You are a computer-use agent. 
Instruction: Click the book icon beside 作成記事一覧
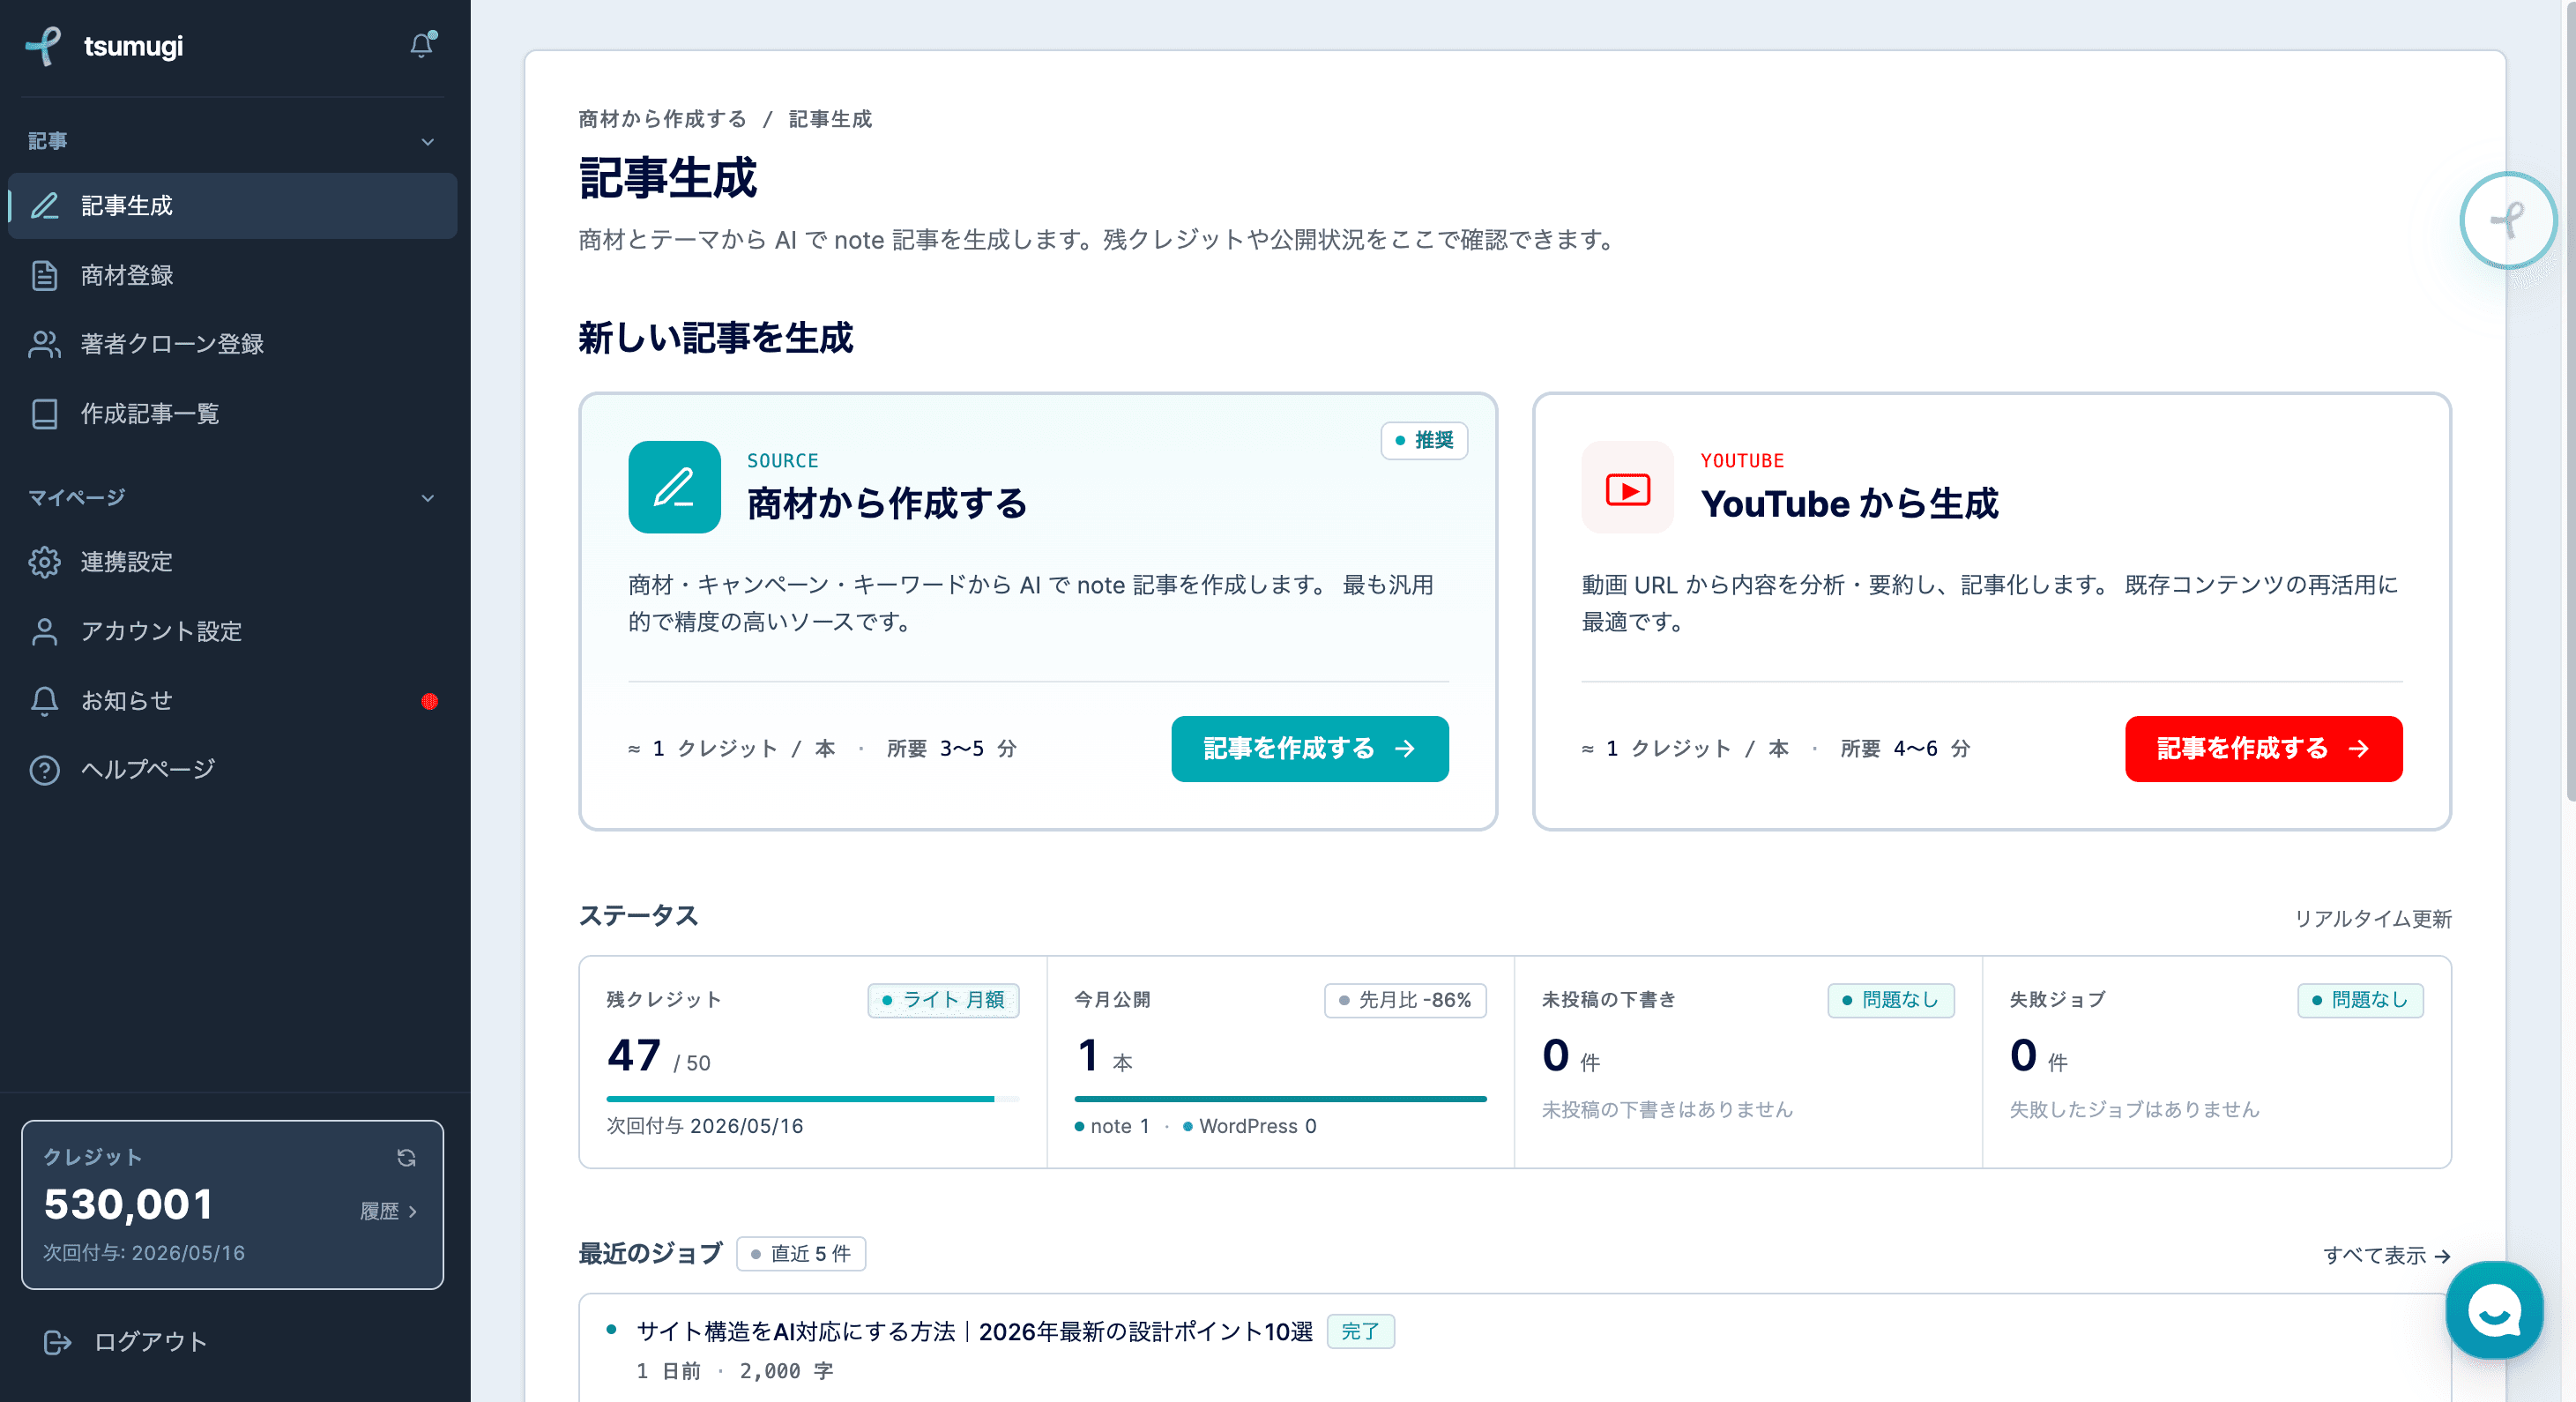coord(45,414)
